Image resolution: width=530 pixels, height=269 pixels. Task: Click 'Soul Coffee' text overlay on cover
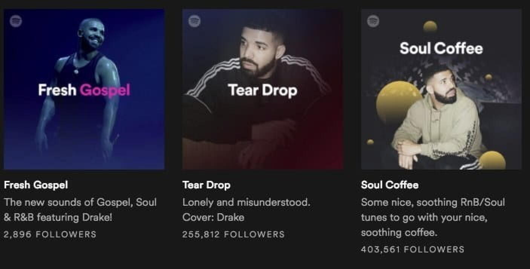click(x=441, y=49)
